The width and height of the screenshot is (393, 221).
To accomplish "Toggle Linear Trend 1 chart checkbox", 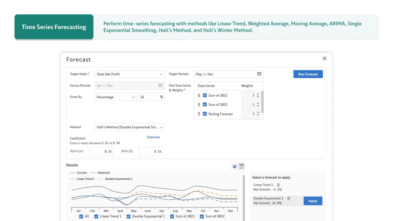I will click(96, 216).
